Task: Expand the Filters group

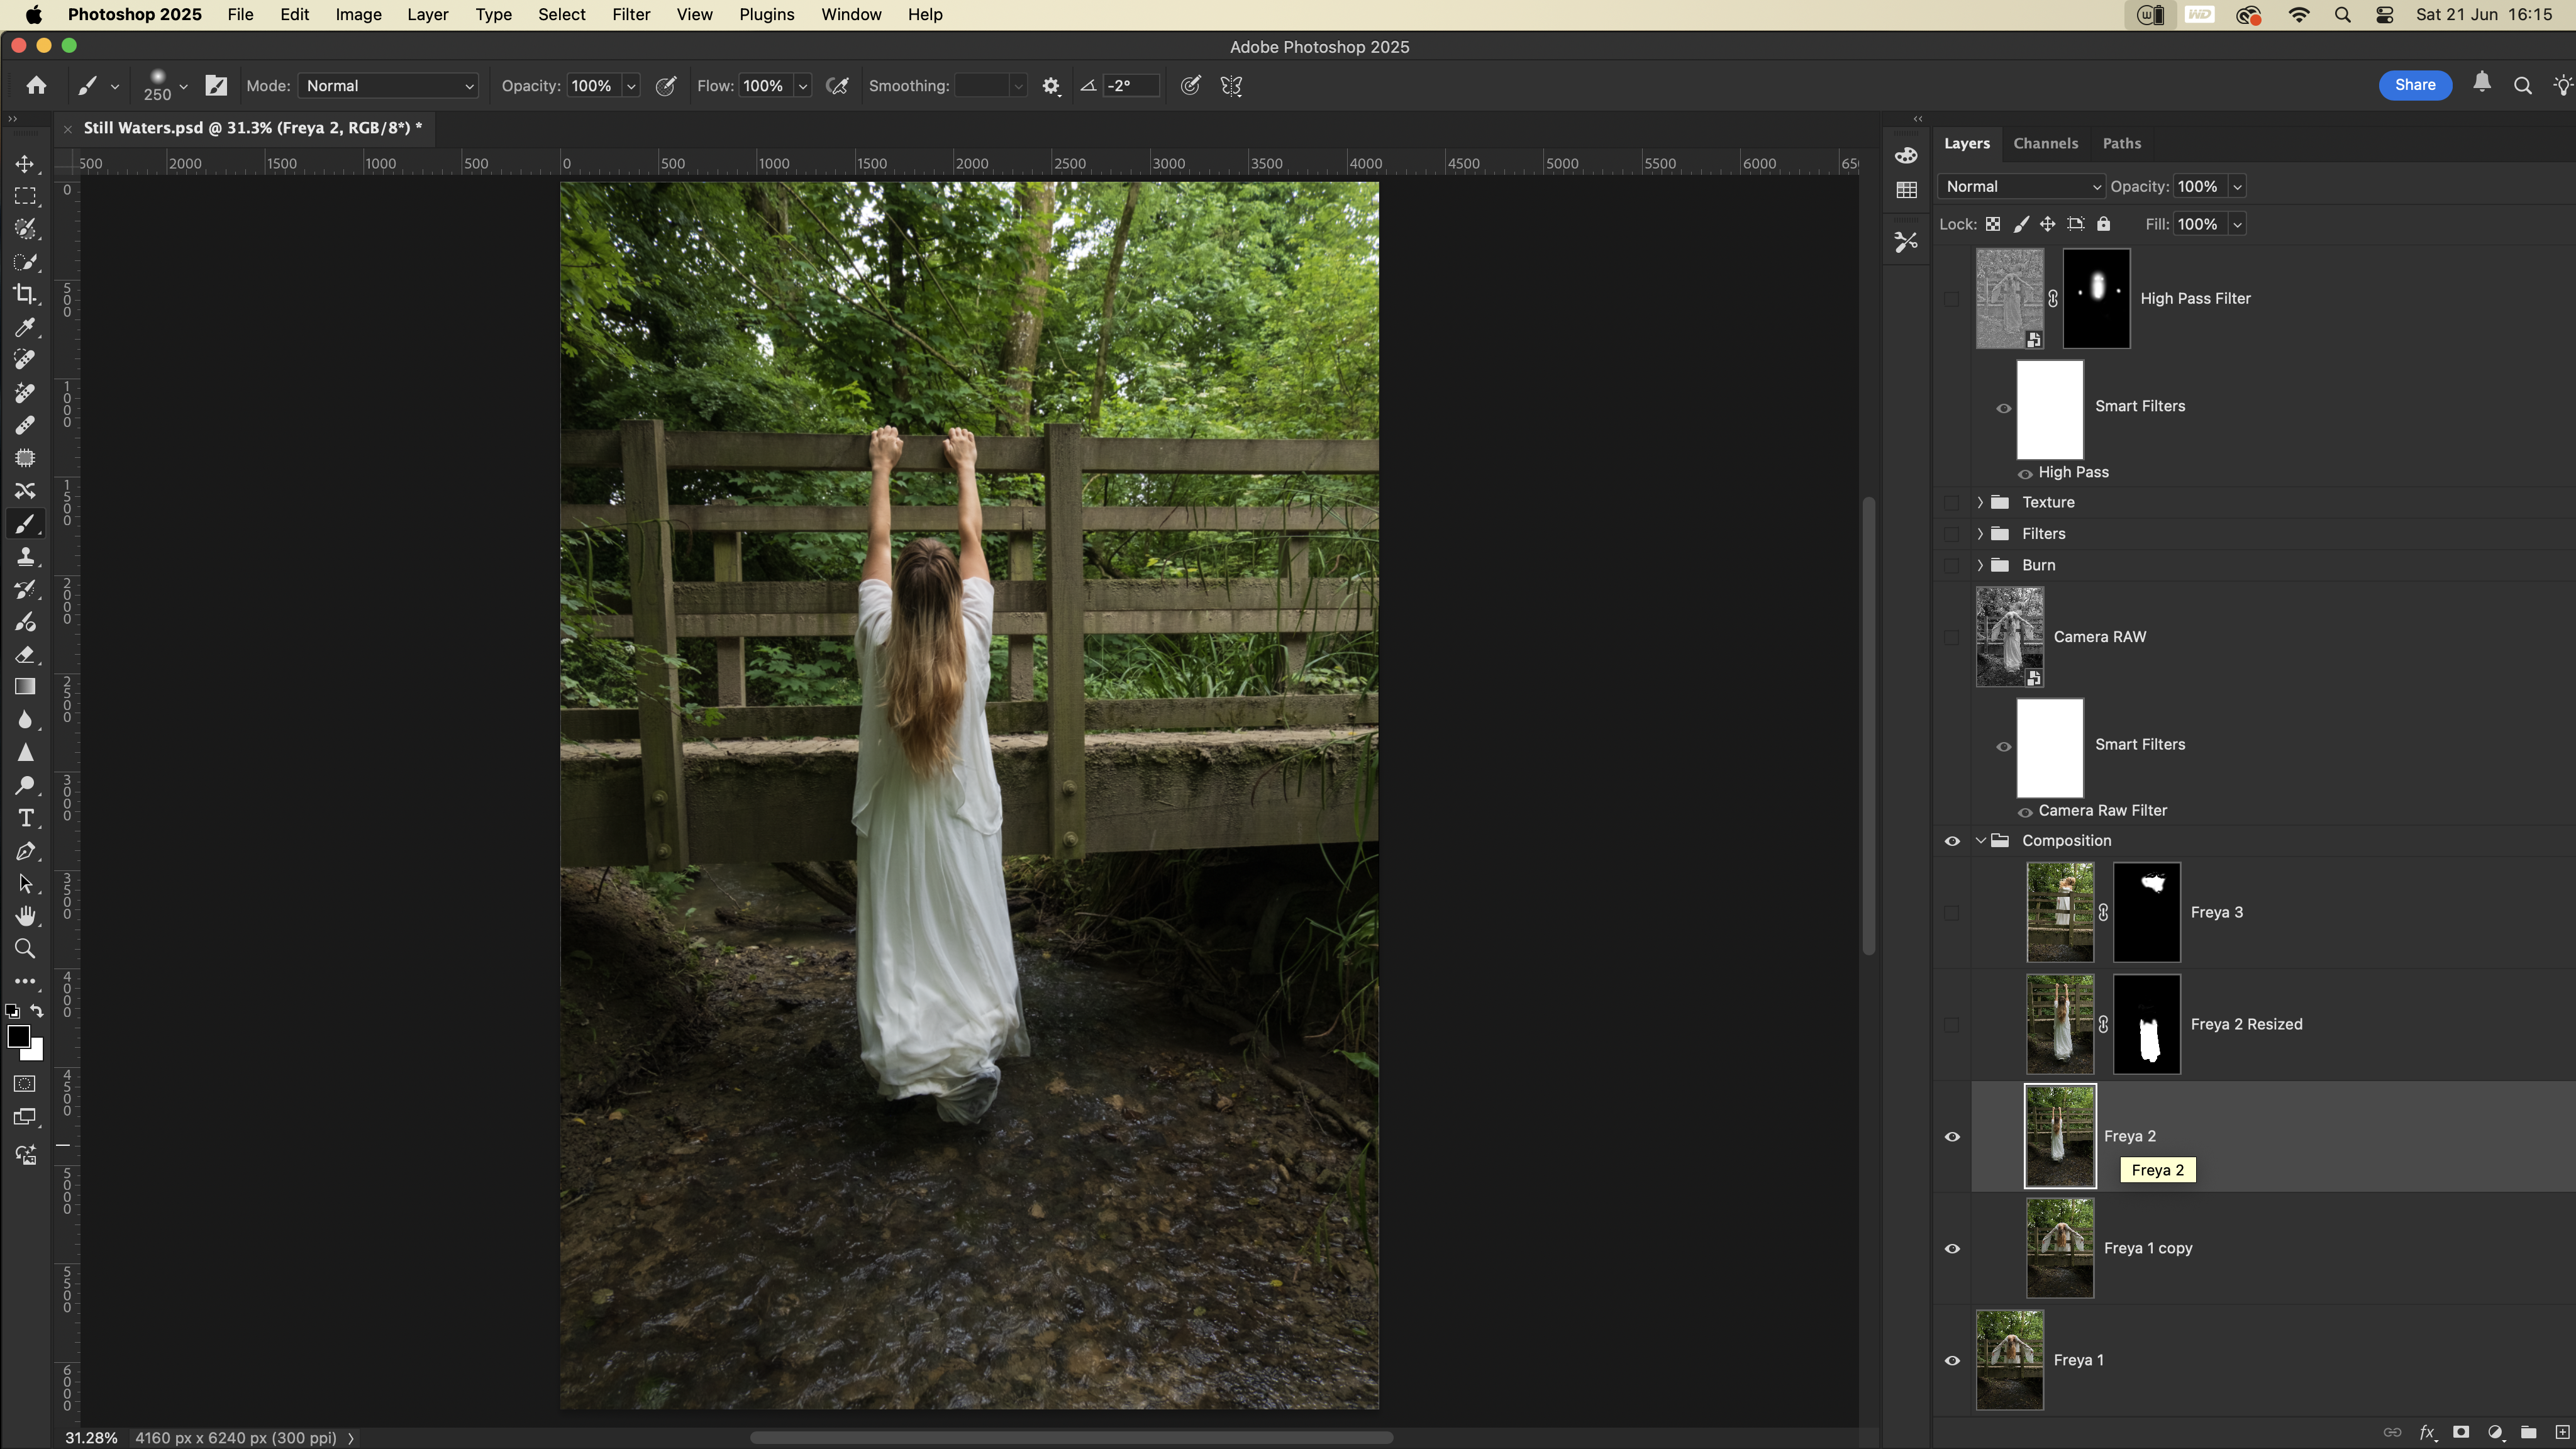Action: click(1980, 534)
